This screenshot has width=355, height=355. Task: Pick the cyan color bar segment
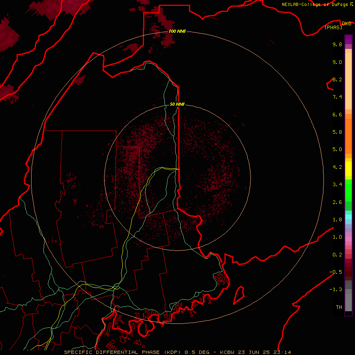(x=348, y=217)
